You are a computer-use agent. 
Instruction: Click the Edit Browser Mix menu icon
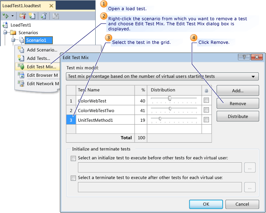pos(21,75)
